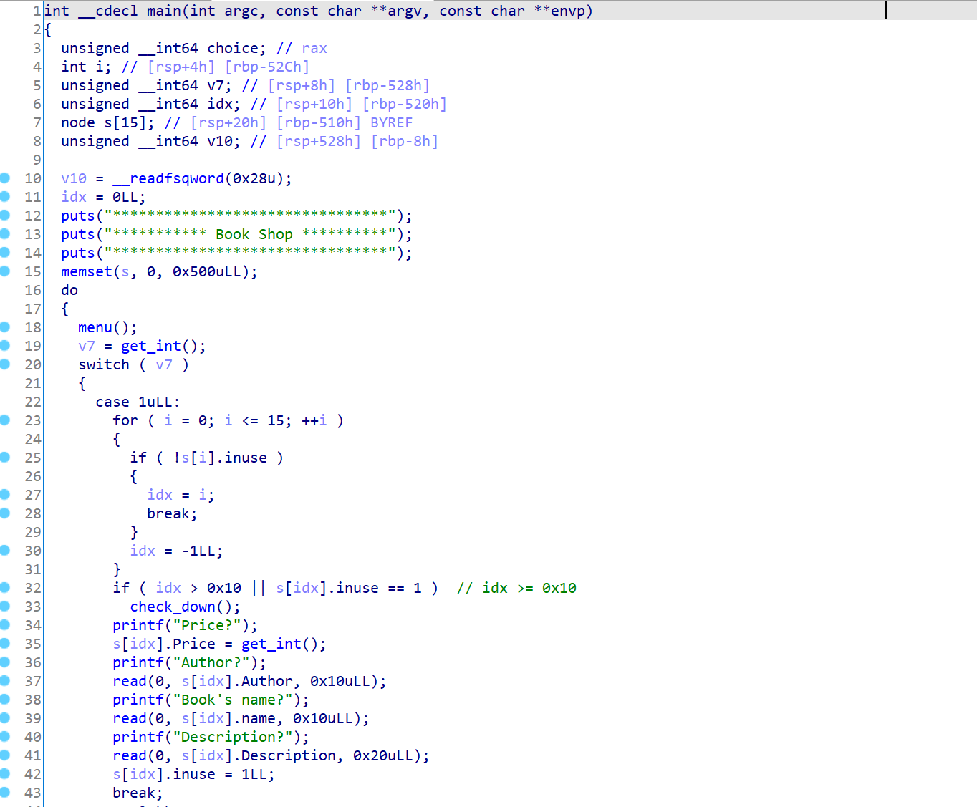Toggle breakpoint dot on line 10

click(5, 178)
